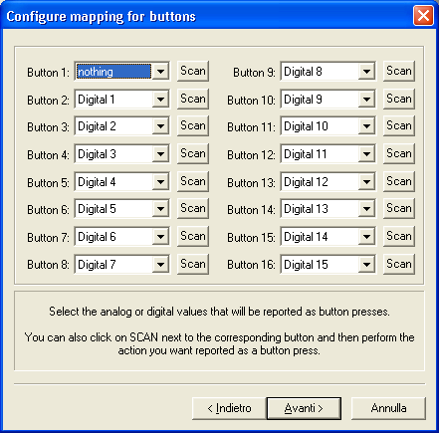Go to next step with Avanti
Image resolution: width=439 pixels, height=433 pixels.
pos(304,408)
